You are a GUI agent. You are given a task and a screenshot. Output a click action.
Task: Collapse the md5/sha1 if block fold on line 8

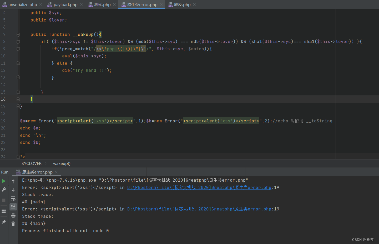[18, 42]
